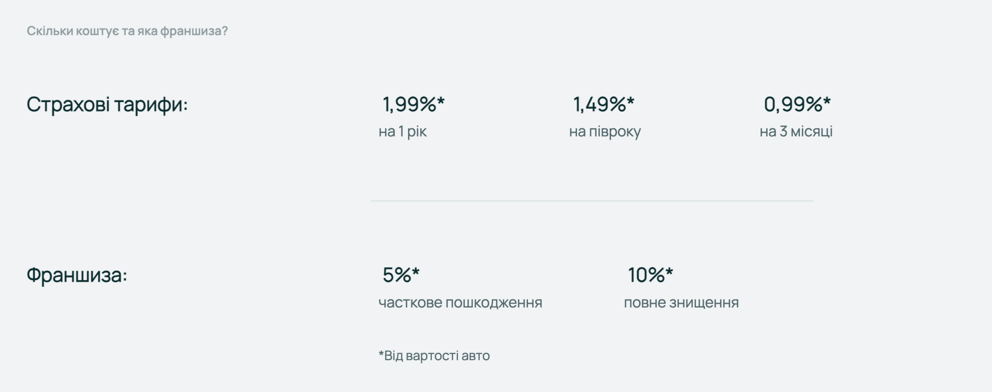Click the word "франшиза?" in the top heading
This screenshot has width=992, height=392.
[194, 31]
